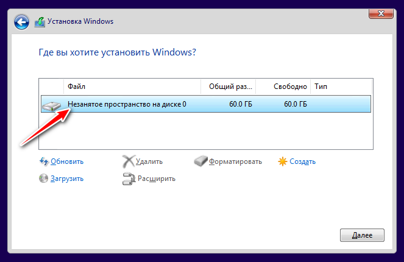Screen dimensions: 404x262
Task: Create a new partition with the Создать link
Action: [302, 161]
